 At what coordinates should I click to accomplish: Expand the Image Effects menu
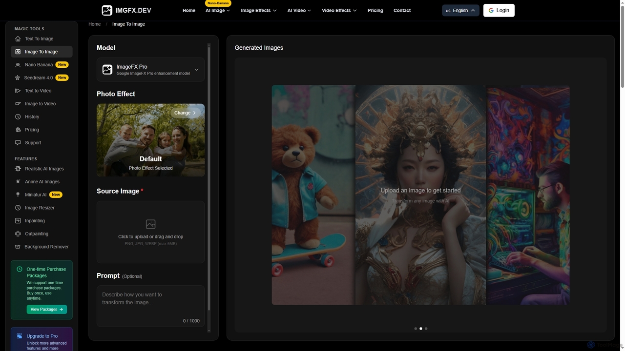[259, 10]
